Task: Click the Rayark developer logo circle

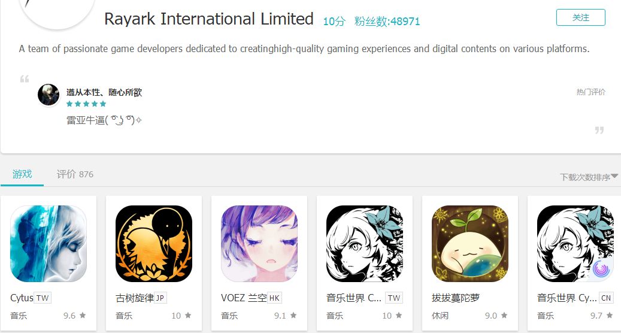Action: pyautogui.click(x=57, y=12)
